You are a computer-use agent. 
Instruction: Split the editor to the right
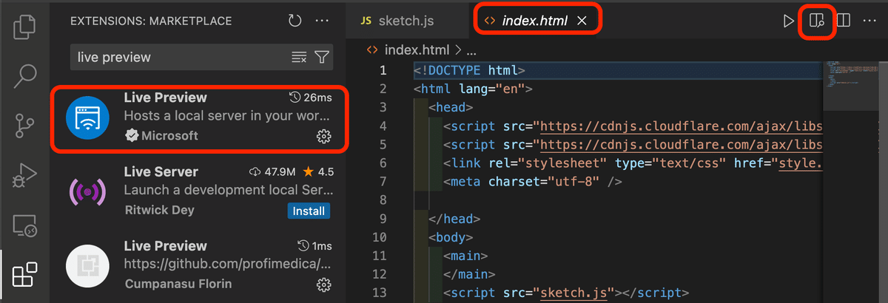844,21
